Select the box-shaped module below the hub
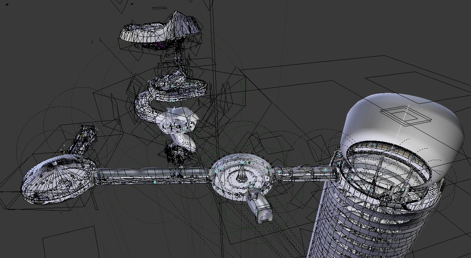The height and width of the screenshot is (258, 471). click(x=259, y=206)
